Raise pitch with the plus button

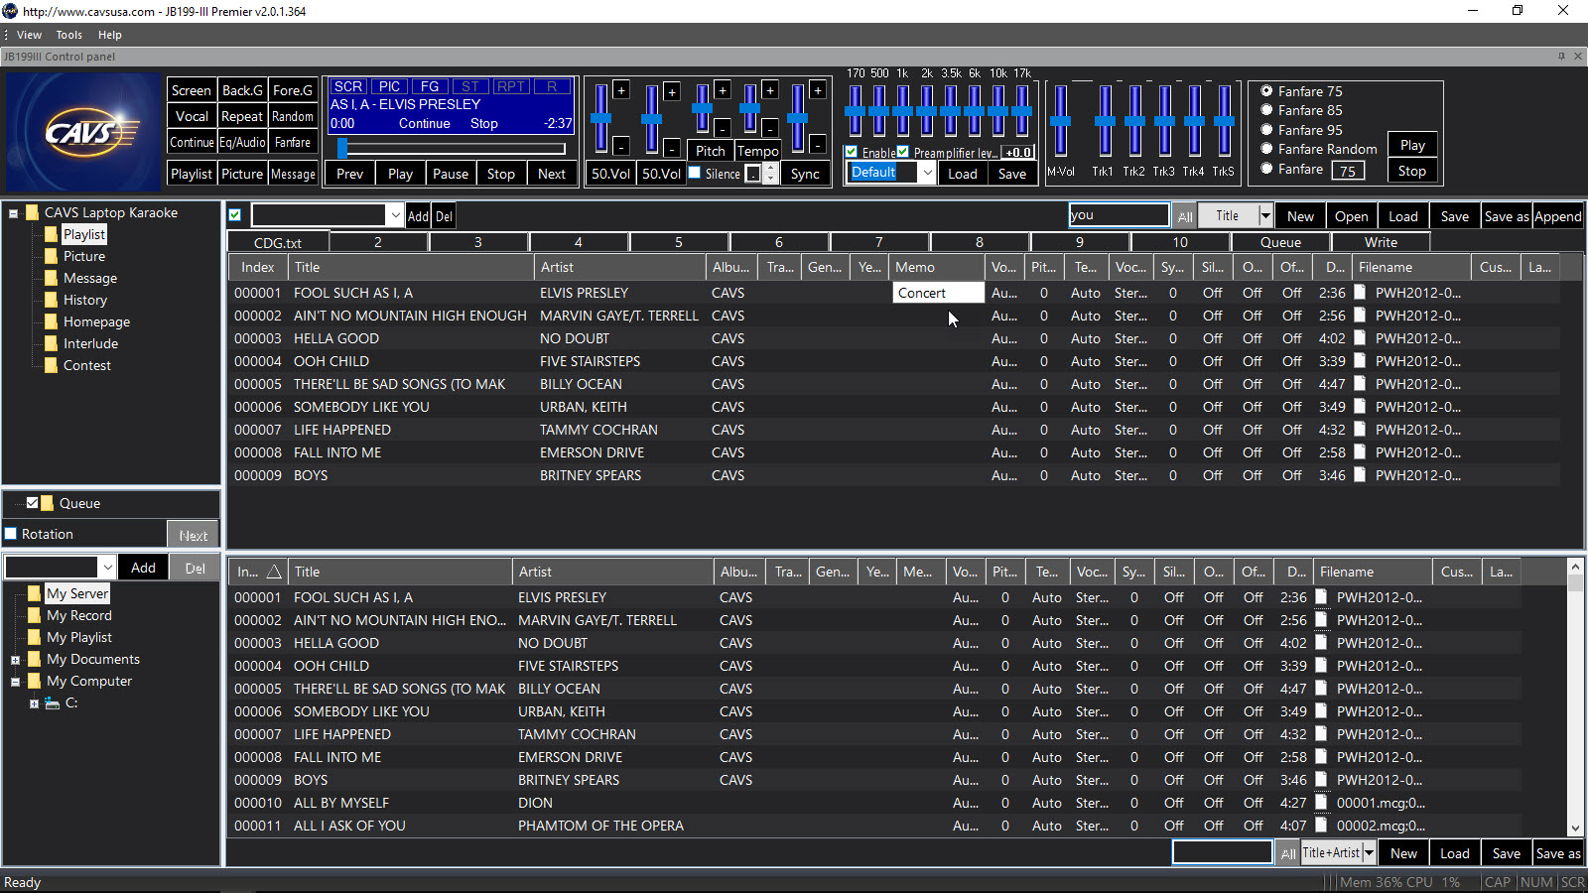(723, 90)
